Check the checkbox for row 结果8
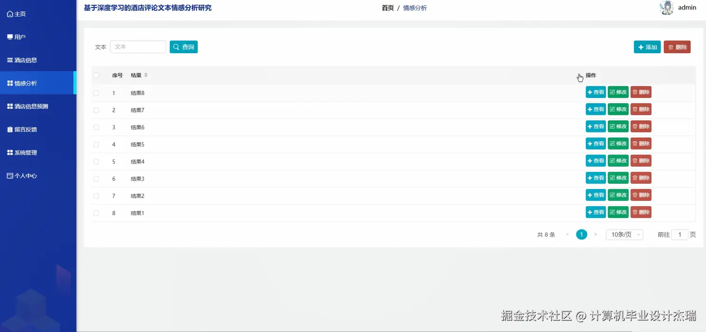The height and width of the screenshot is (332, 706). [97, 93]
